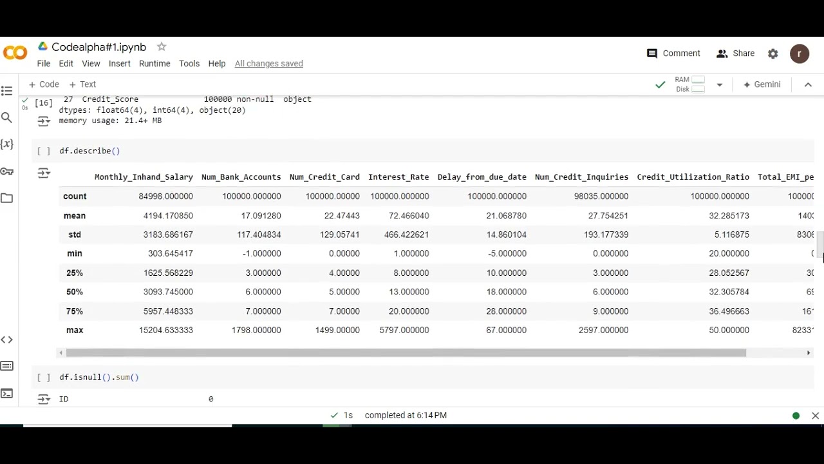Open the secrets key panel
This screenshot has height=464, width=824.
click(x=7, y=171)
